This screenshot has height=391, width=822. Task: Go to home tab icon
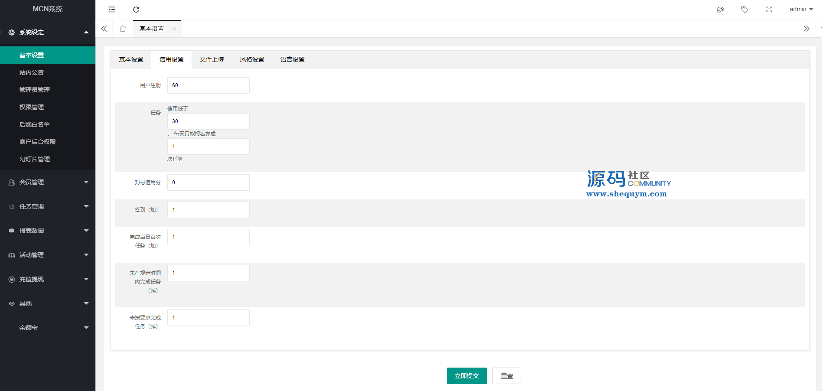click(x=123, y=29)
